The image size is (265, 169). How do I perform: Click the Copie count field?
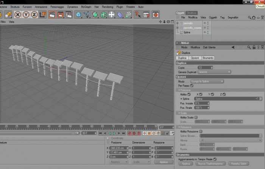tap(205, 68)
